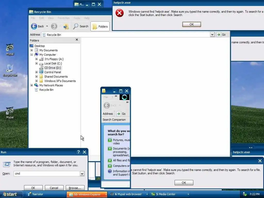Screen dimensions: 264x198
Task: Expand Shared Documents tree node
Action: tap(36, 76)
